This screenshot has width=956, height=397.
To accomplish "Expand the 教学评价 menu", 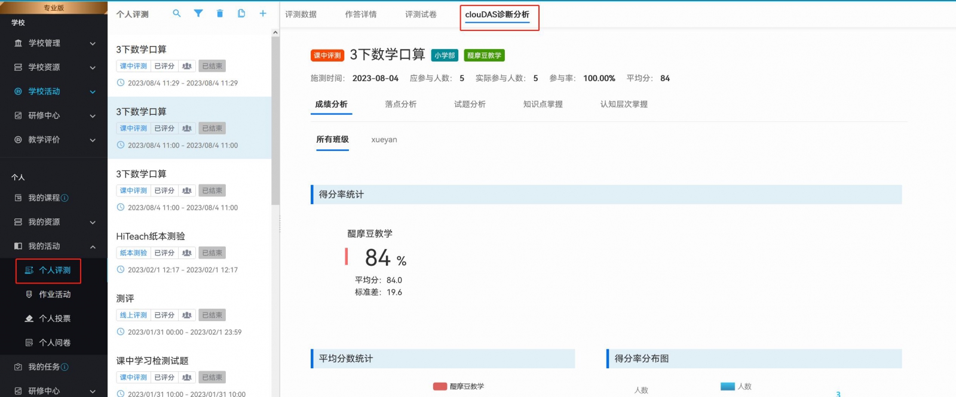I will pos(93,140).
